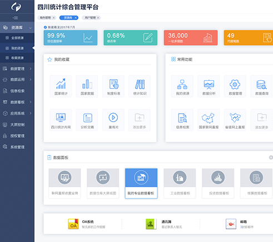Click the OA系统 icon
The height and width of the screenshot is (242, 273).
(73, 224)
